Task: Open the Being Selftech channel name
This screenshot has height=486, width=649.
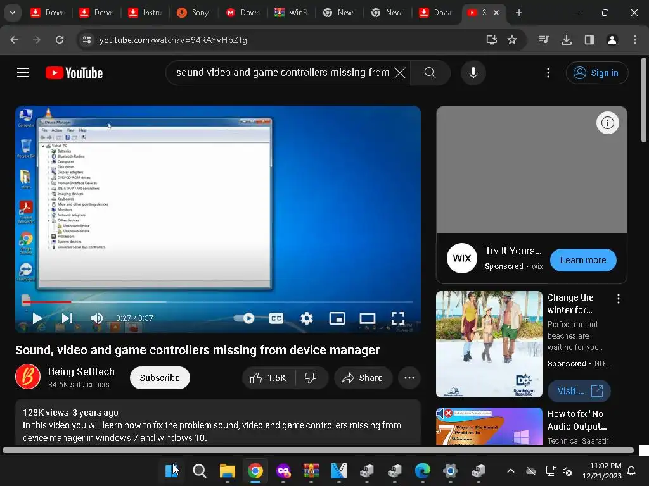Action: click(81, 371)
